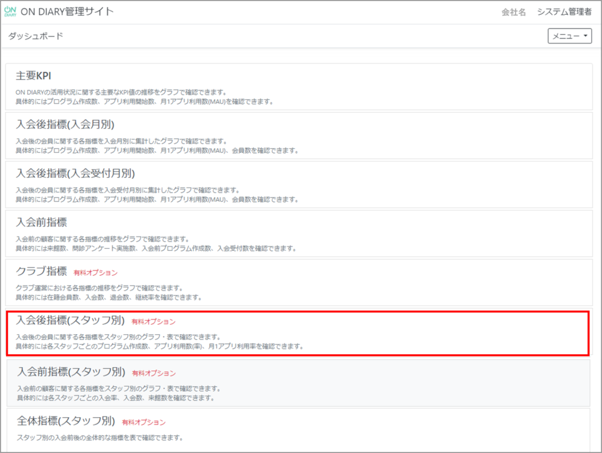Click the ON DIARY logo icon
This screenshot has height=453, width=602.
[11, 12]
